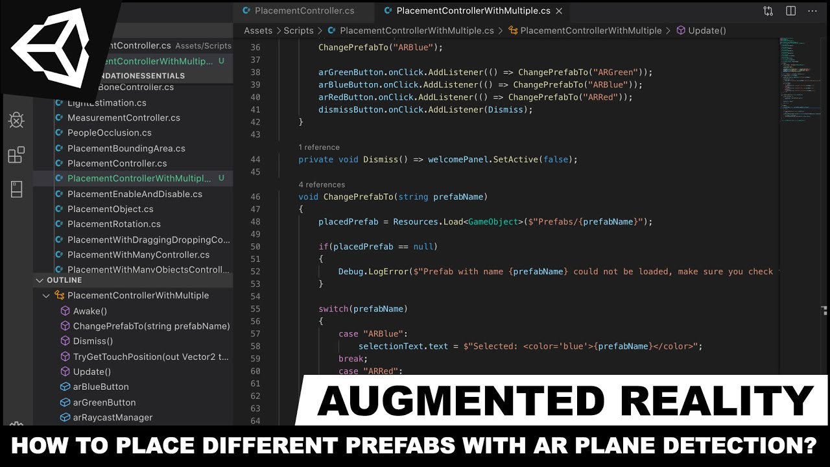Click the Assets breadcrumb
The height and width of the screenshot is (467, 830).
click(258, 30)
